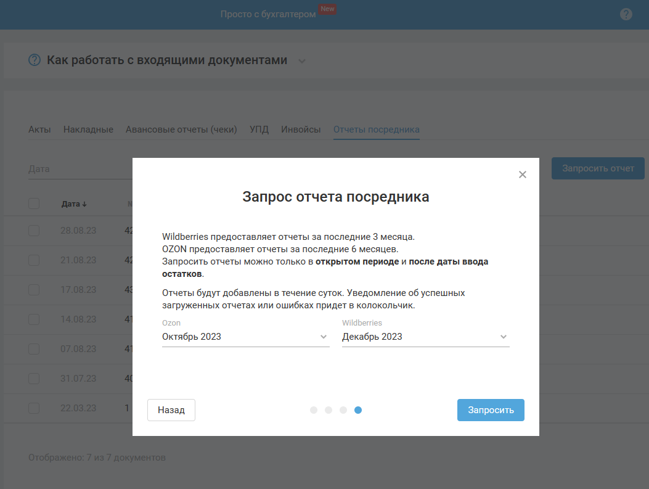Click the Дата filter input field

(x=80, y=169)
